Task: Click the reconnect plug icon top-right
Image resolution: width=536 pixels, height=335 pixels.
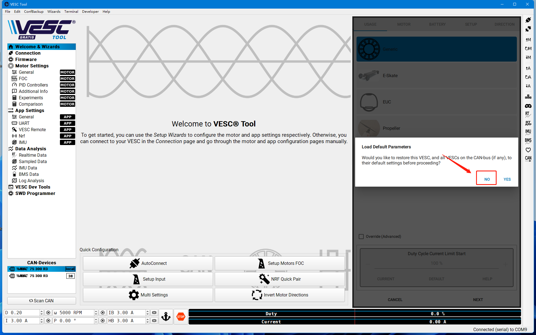Action: [x=528, y=20]
